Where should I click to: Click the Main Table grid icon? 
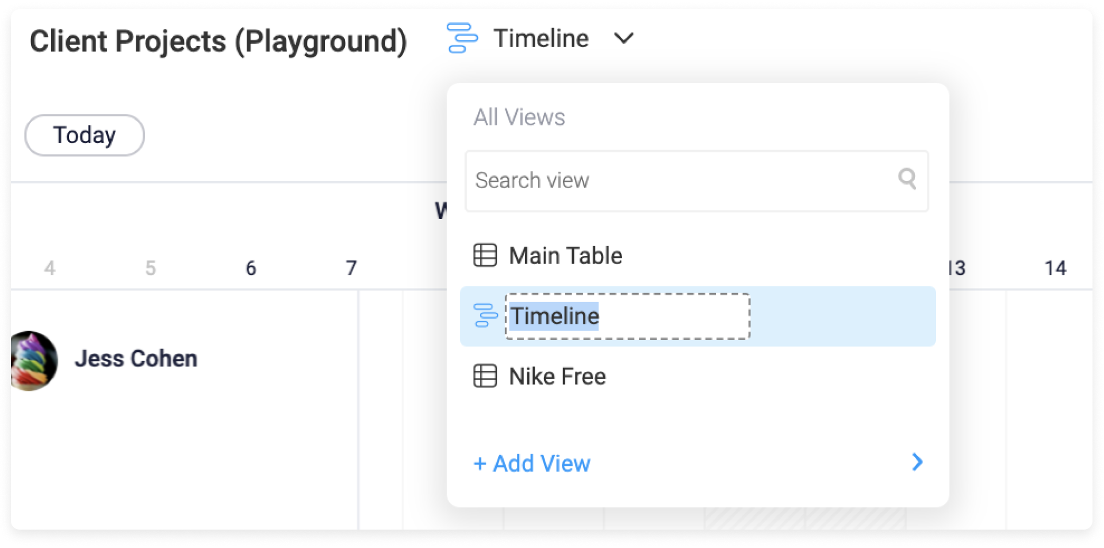tap(485, 255)
